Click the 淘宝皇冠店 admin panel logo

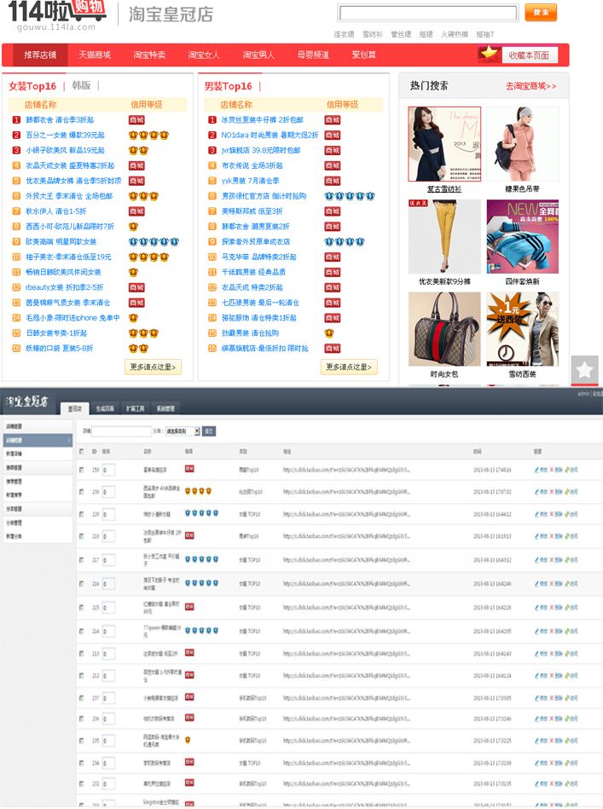point(26,402)
